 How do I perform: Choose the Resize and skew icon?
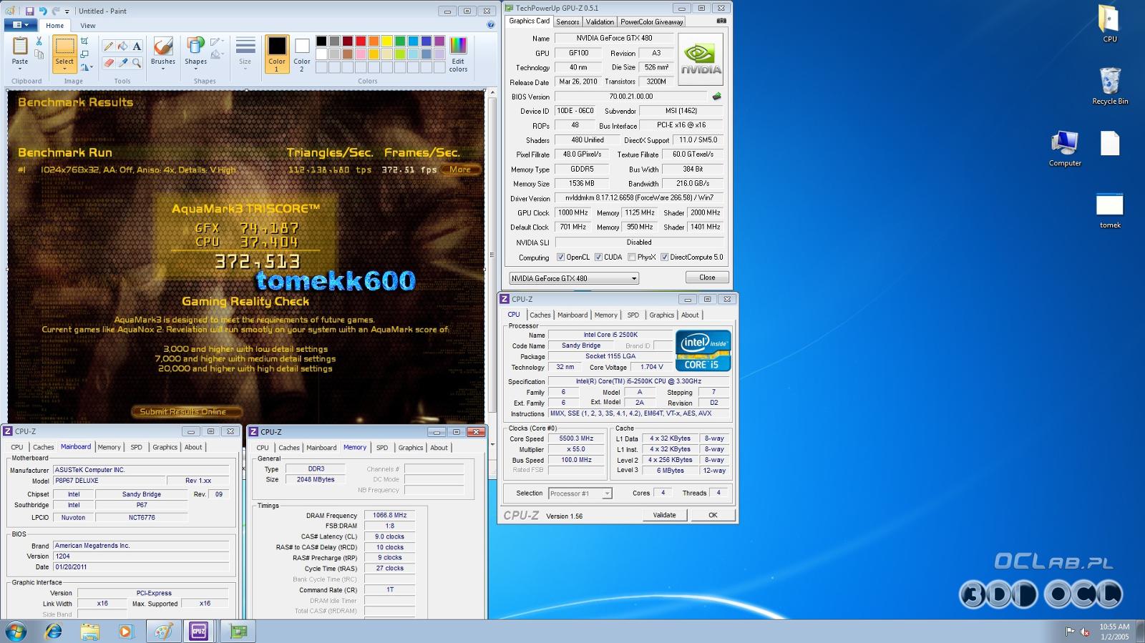coord(84,54)
